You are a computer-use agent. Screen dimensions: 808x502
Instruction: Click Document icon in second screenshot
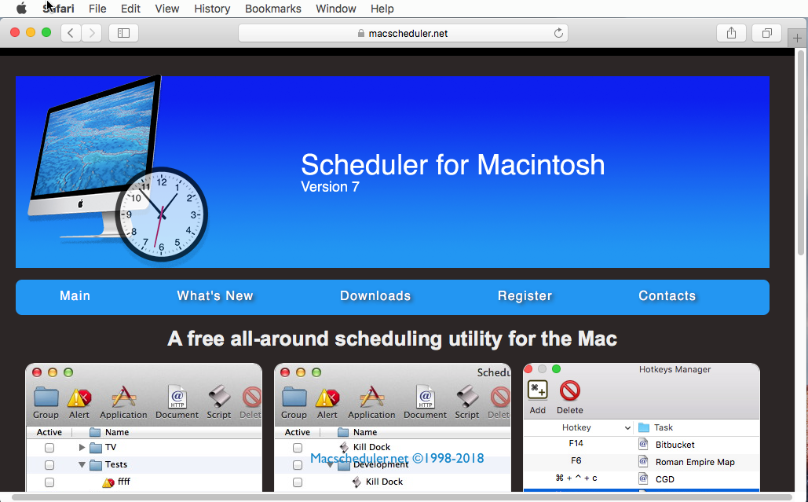pyautogui.click(x=425, y=403)
